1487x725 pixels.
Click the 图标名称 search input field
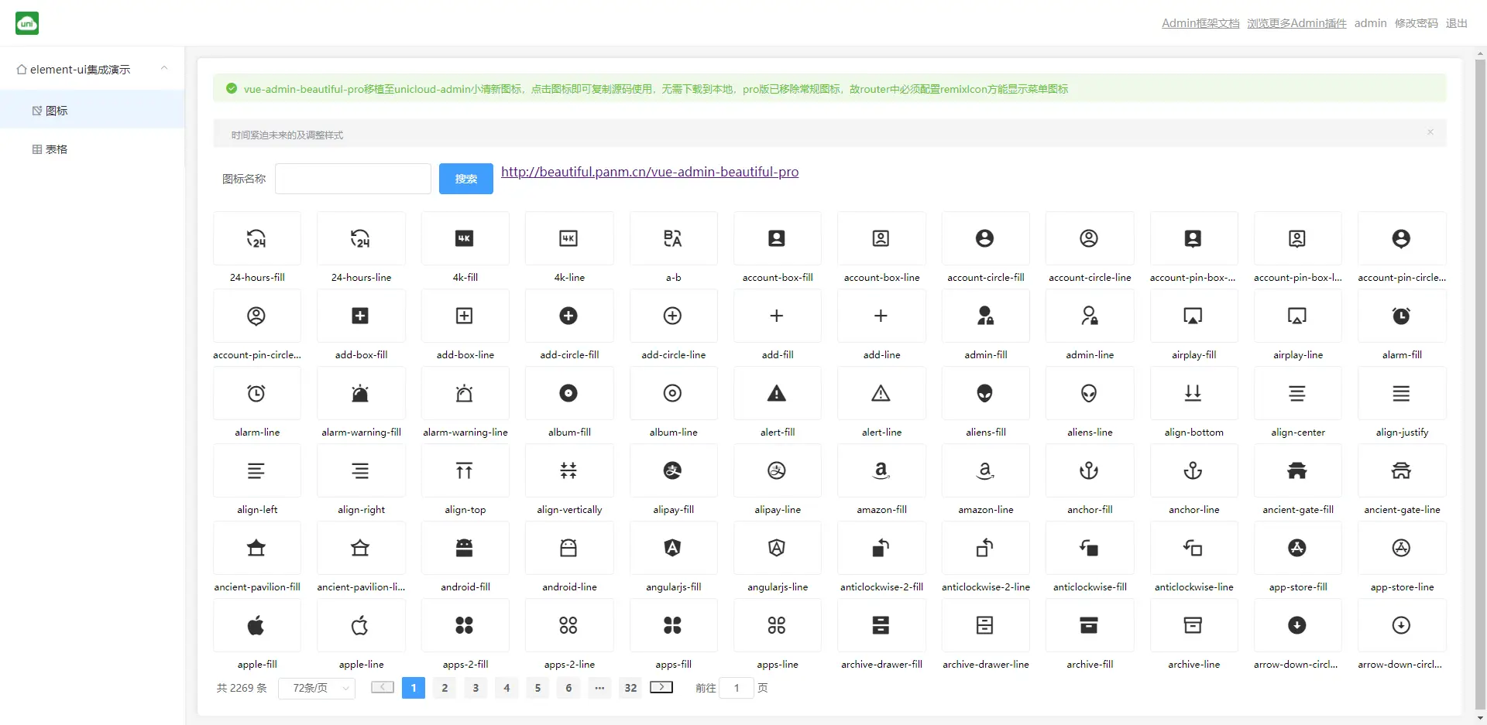[353, 179]
